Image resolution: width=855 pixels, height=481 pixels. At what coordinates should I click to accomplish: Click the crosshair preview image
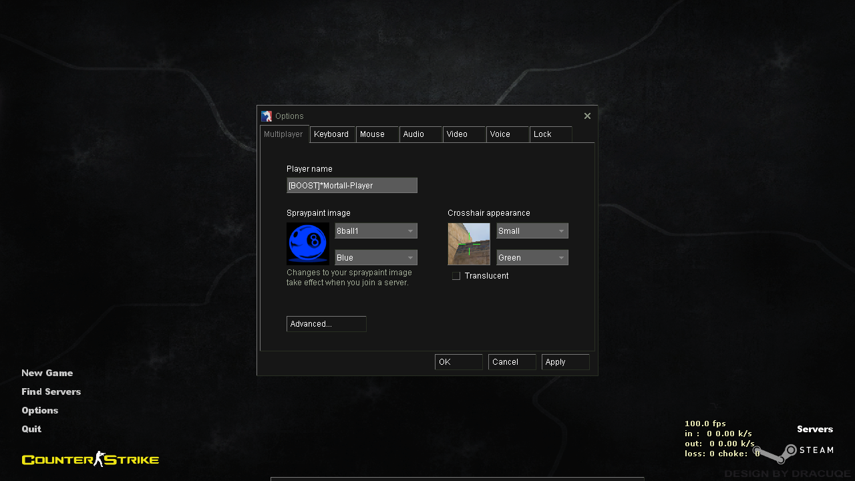coord(469,244)
